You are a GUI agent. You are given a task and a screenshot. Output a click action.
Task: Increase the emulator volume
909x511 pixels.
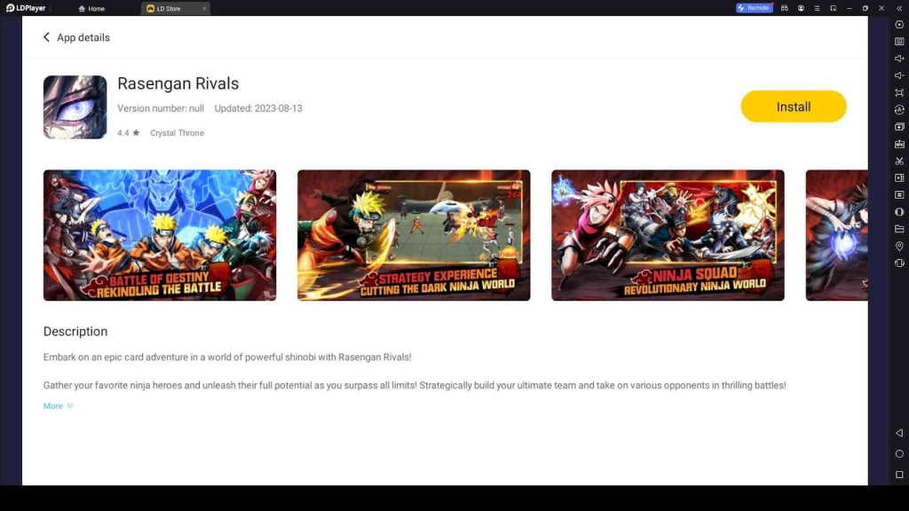(x=899, y=59)
